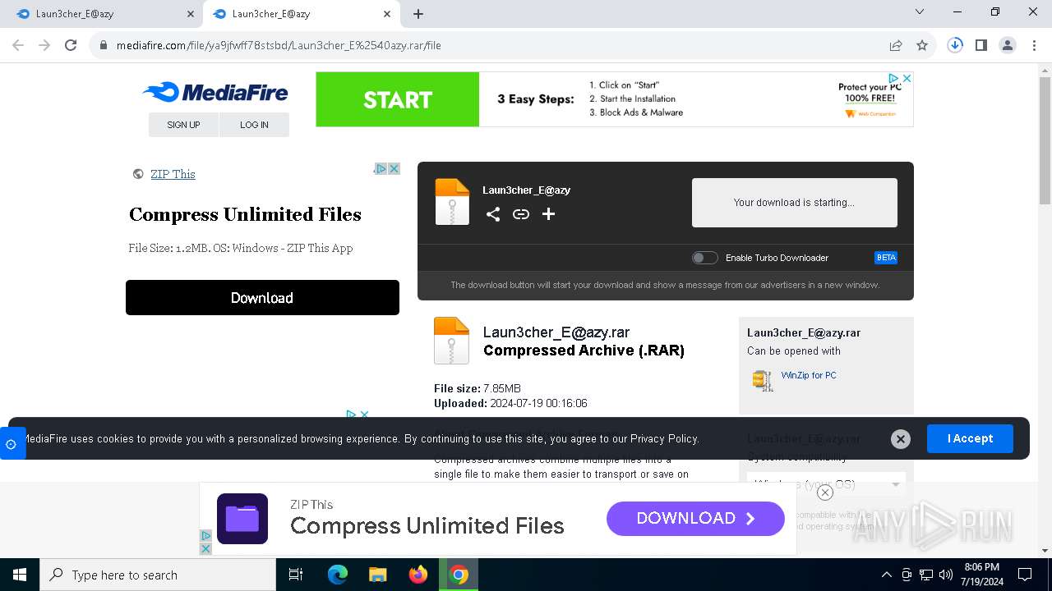Open the SIGN UP page
Viewport: 1052px width, 591px height.
coord(183,125)
